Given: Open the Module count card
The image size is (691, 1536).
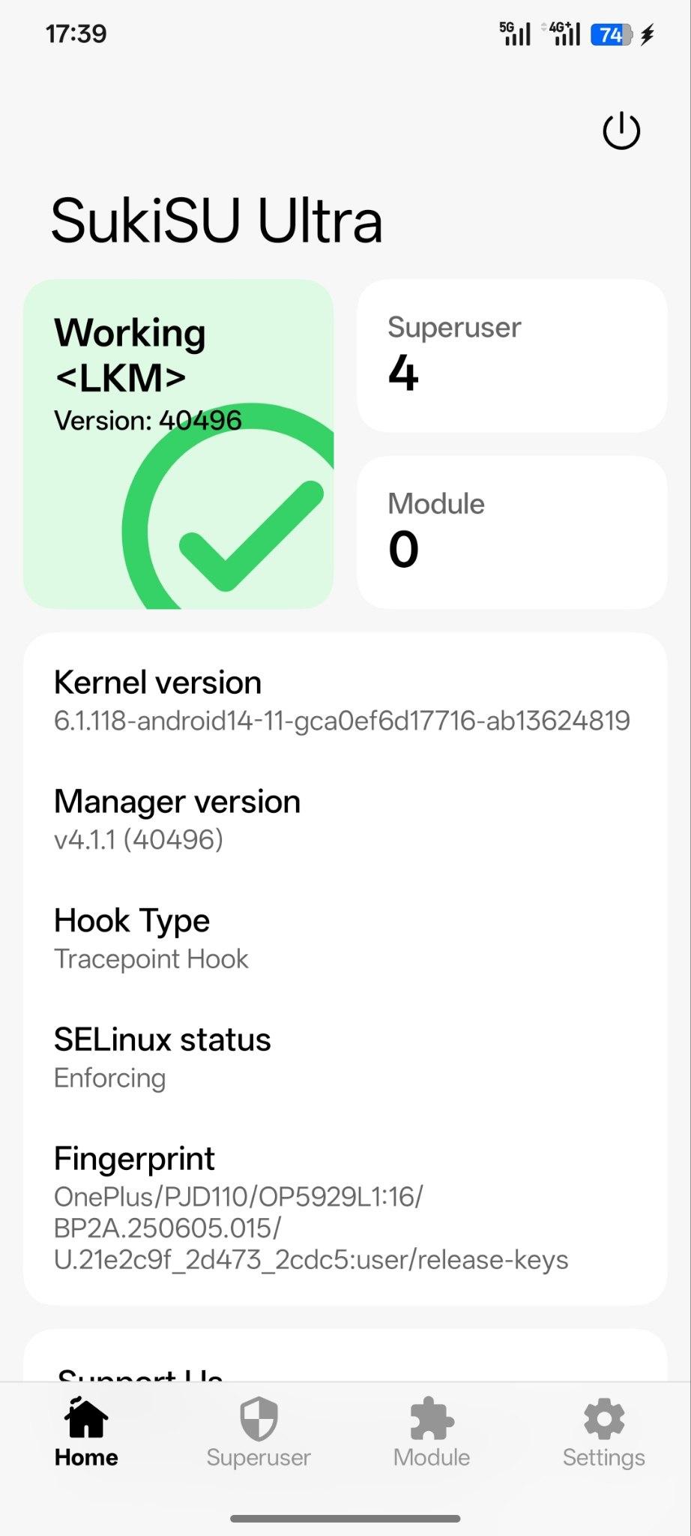Looking at the screenshot, I should click(x=512, y=532).
